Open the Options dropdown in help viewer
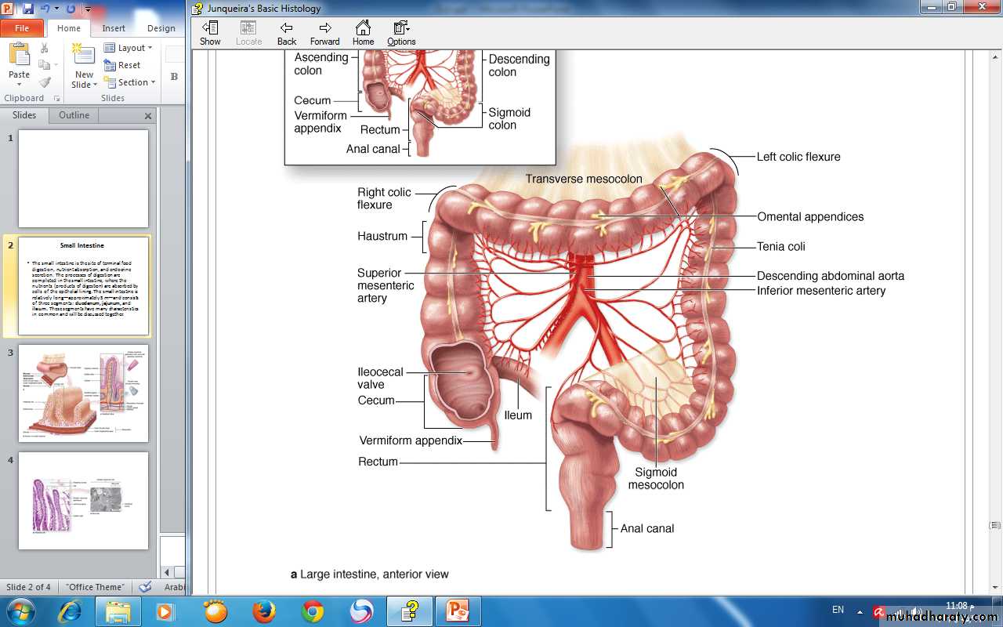 point(401,33)
